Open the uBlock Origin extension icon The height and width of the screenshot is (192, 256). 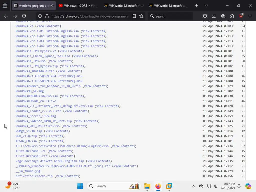click(241, 16)
